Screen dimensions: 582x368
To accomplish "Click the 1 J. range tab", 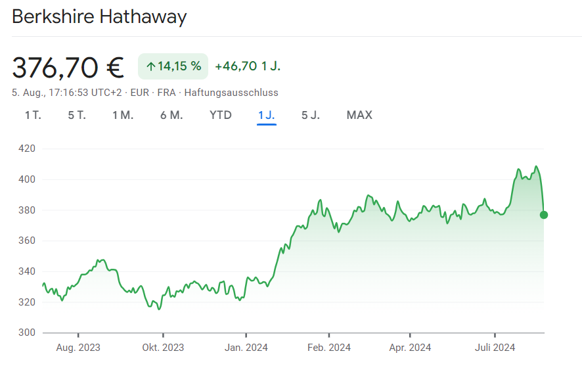I will (267, 115).
